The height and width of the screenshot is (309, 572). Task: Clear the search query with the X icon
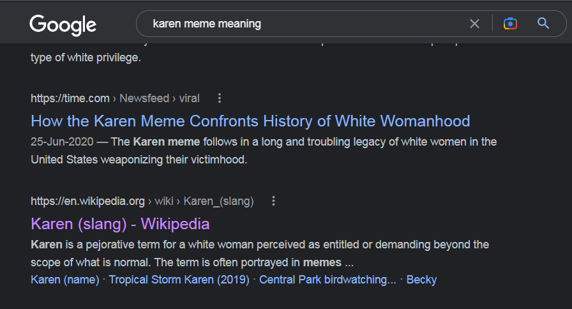click(474, 24)
